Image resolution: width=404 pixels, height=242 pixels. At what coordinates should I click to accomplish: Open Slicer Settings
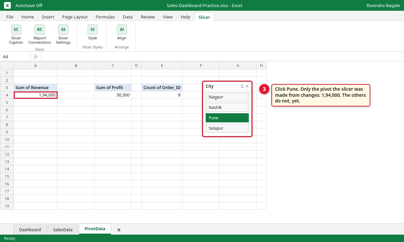[x=63, y=35]
